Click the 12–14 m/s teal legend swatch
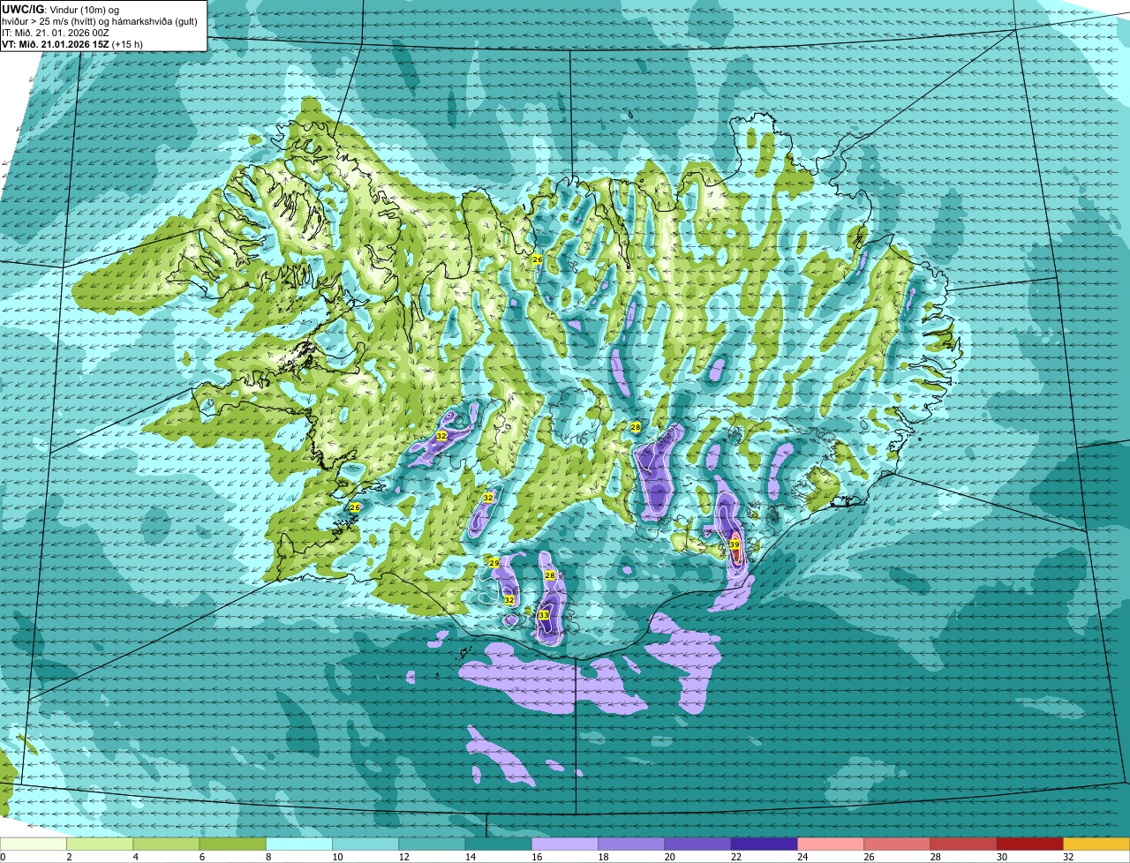 click(432, 844)
